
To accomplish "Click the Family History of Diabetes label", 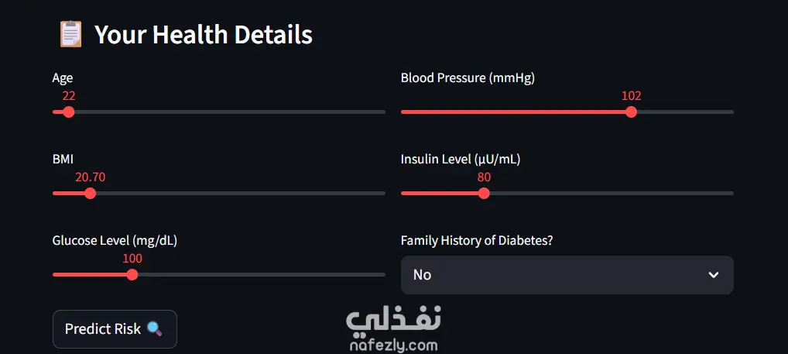I will click(477, 240).
